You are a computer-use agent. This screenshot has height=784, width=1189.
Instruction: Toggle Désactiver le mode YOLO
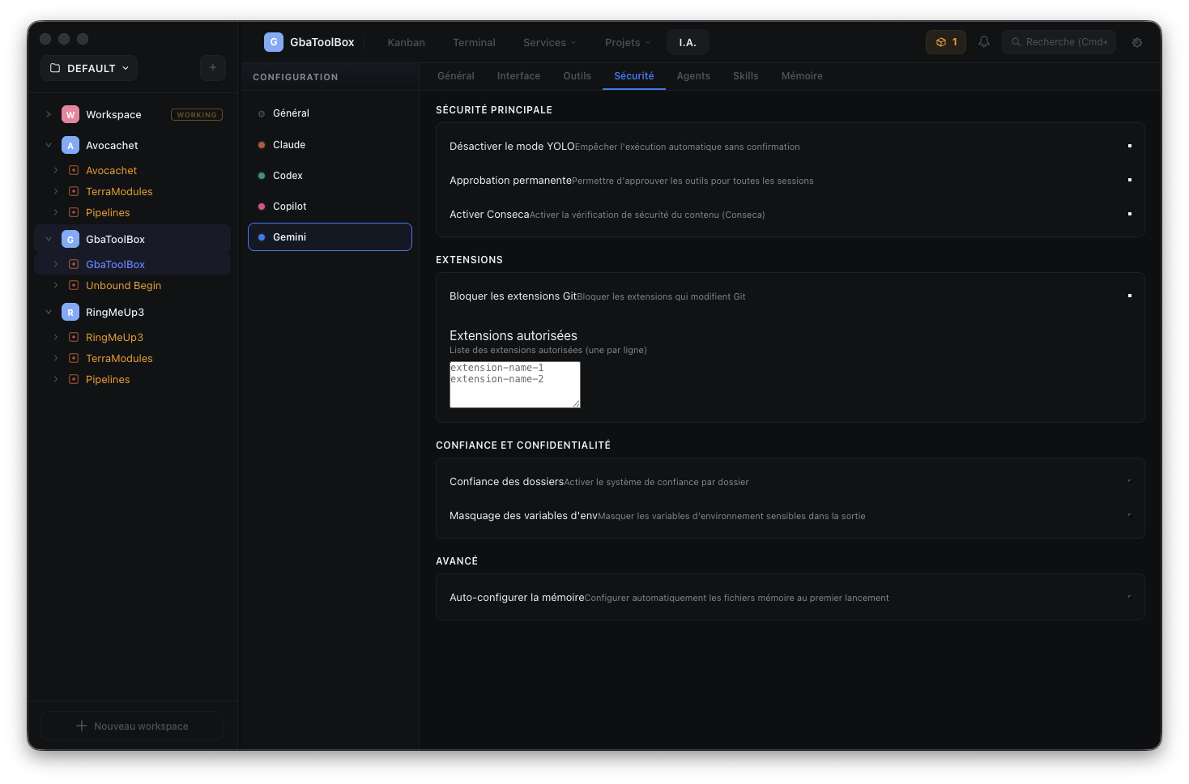[1129, 146]
